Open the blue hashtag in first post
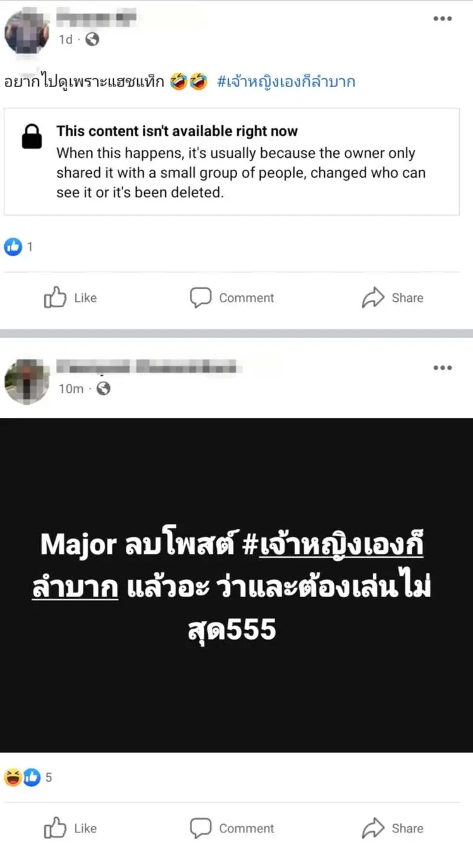Viewport: 473px width, 847px height. 286,82
